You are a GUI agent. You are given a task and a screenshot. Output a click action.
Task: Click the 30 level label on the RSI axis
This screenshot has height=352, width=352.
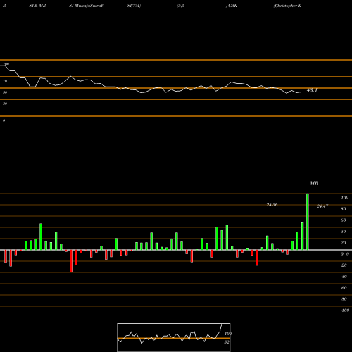coord(5,103)
